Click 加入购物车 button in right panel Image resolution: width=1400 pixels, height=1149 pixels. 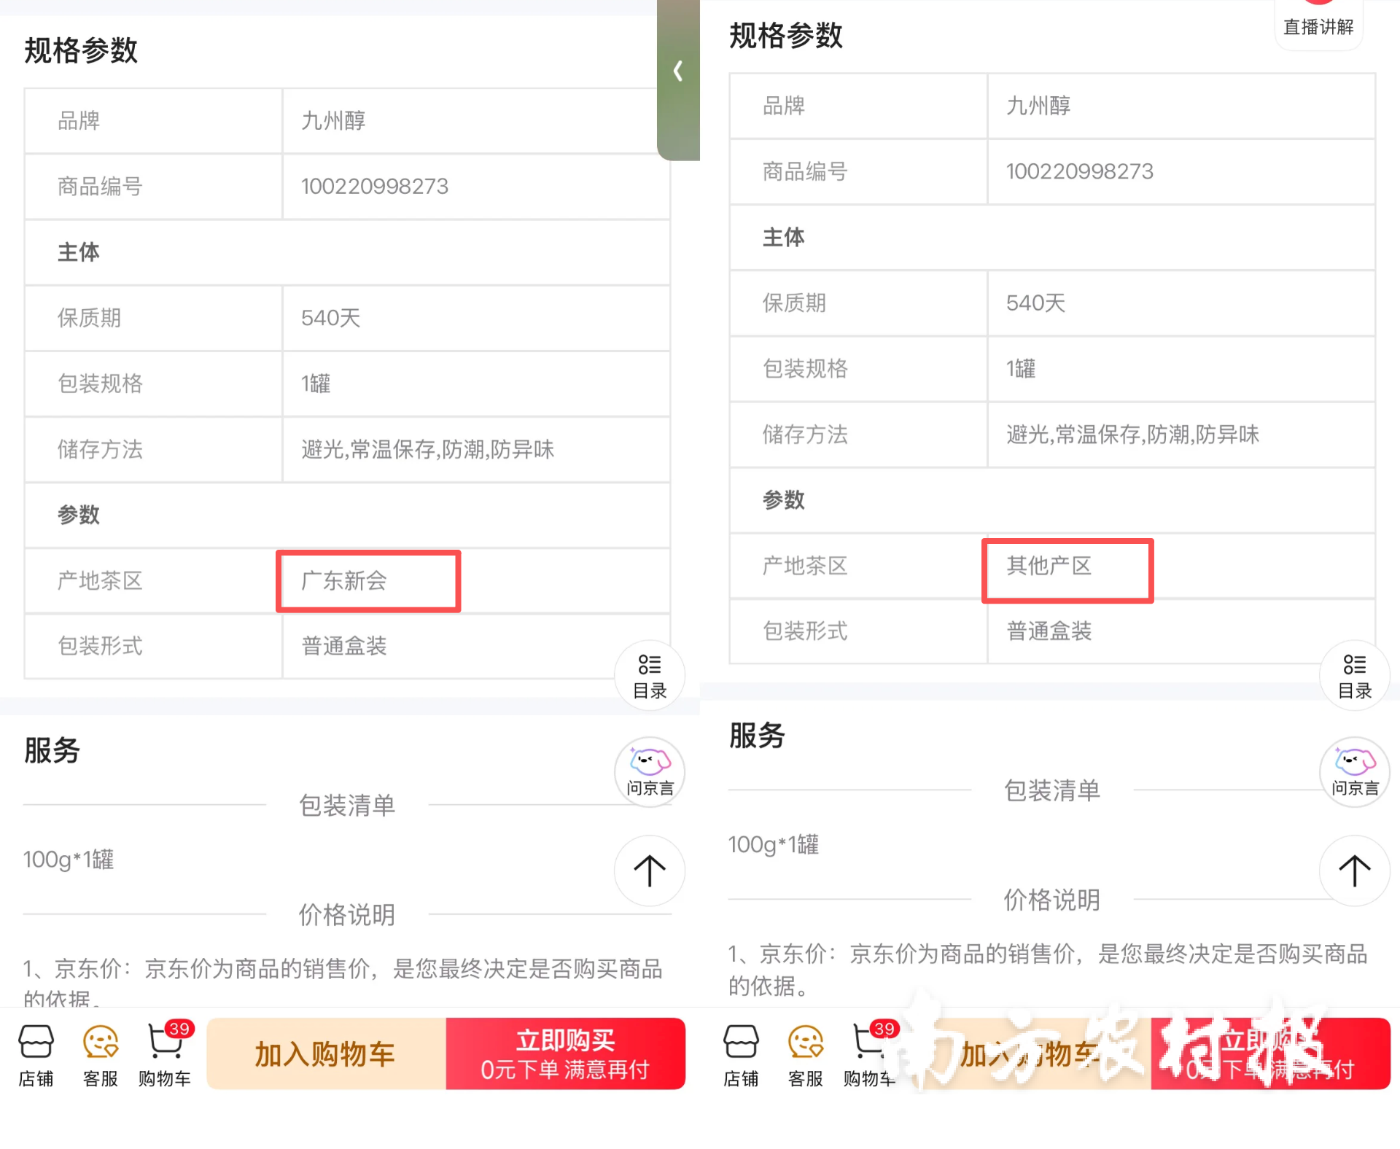coord(1031,1053)
